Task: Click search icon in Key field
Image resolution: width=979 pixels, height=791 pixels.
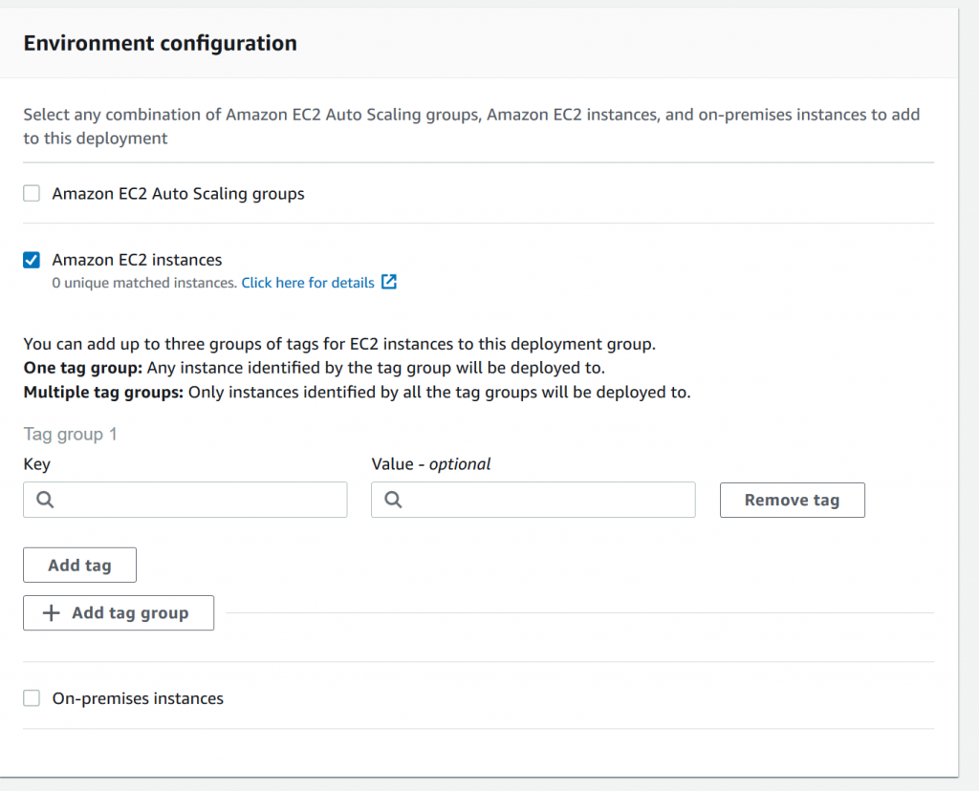Action: point(45,500)
